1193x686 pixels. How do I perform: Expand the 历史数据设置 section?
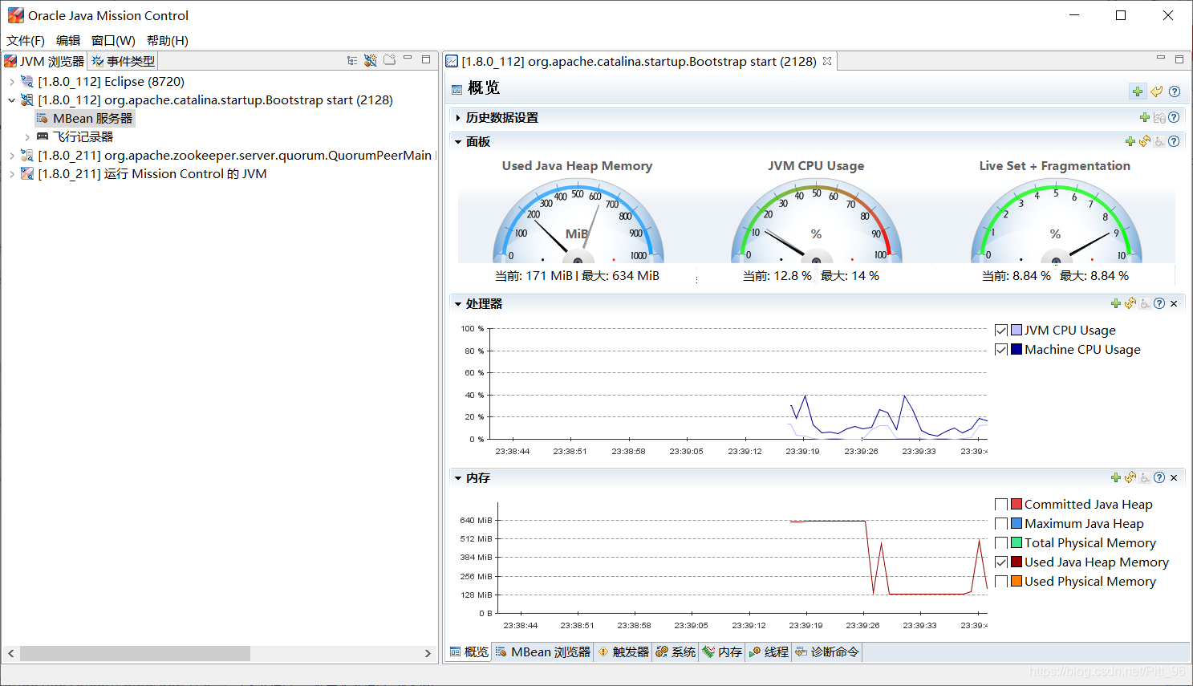pos(457,118)
